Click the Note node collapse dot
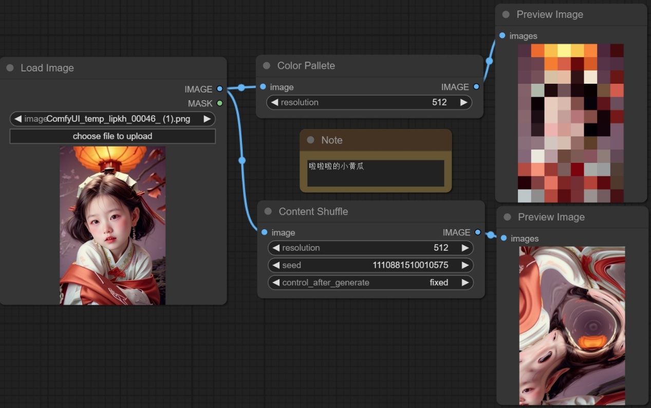 tap(310, 140)
